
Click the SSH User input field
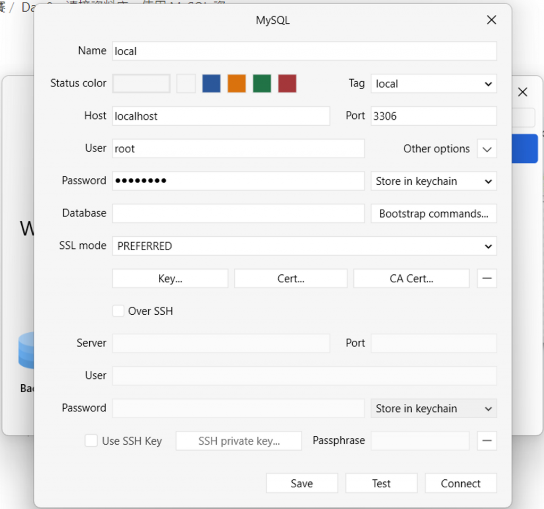[x=304, y=376]
